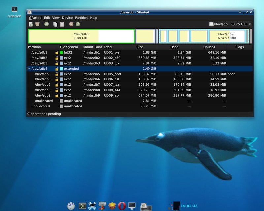
Task: Click the New partition toolbar icon
Action: coord(31,24)
